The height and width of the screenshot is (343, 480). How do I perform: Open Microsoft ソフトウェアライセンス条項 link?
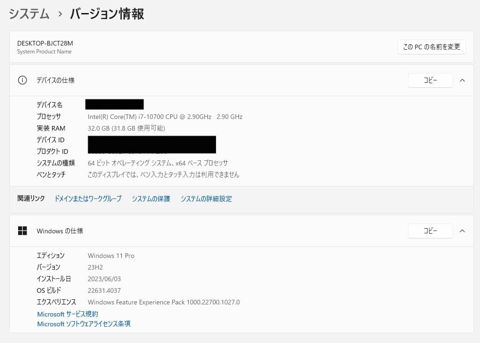pos(84,324)
